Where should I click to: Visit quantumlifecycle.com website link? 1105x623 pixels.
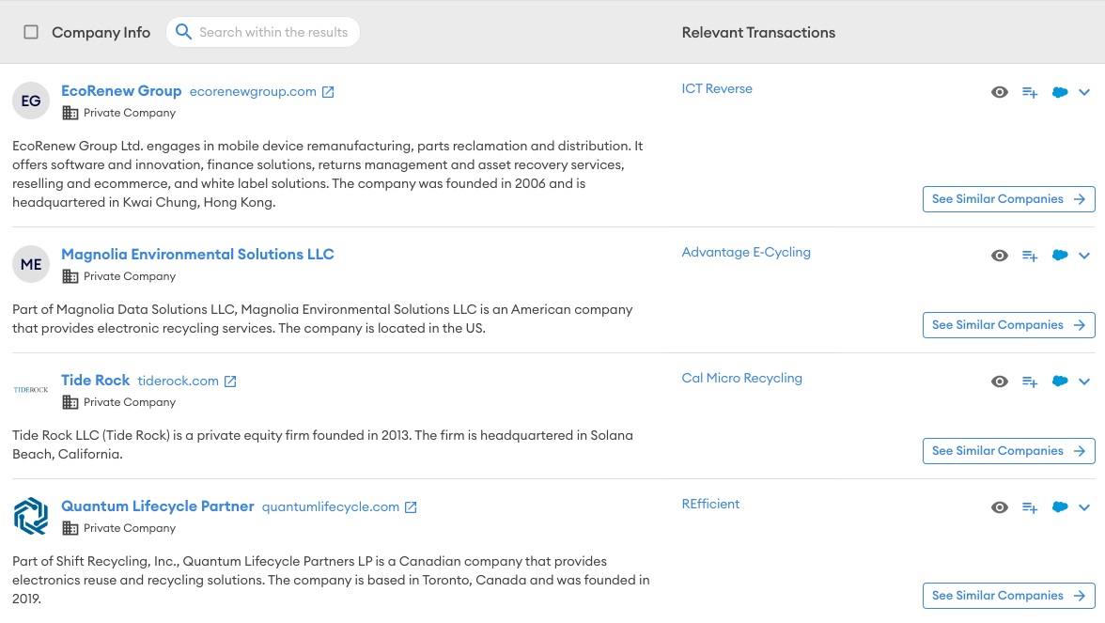coord(331,507)
